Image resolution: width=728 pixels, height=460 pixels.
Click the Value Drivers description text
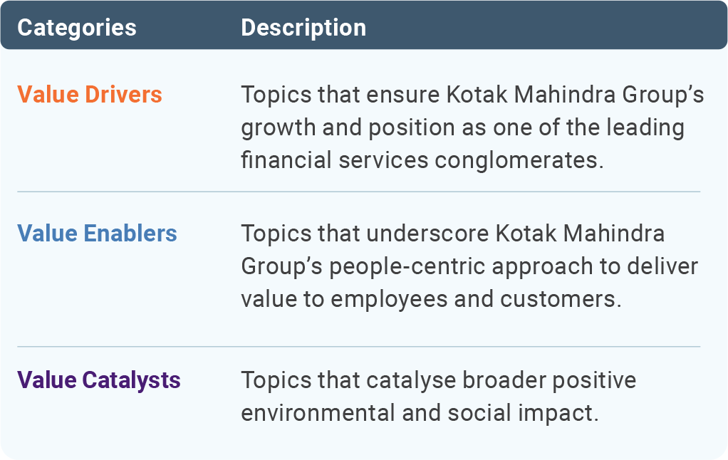[x=473, y=127]
